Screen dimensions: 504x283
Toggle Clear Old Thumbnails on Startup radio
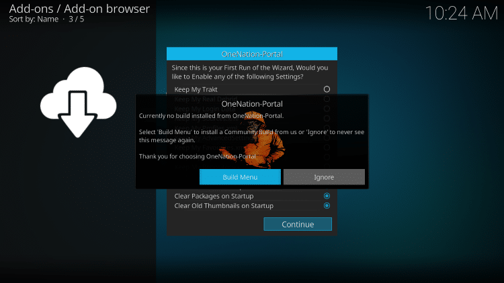pos(327,206)
